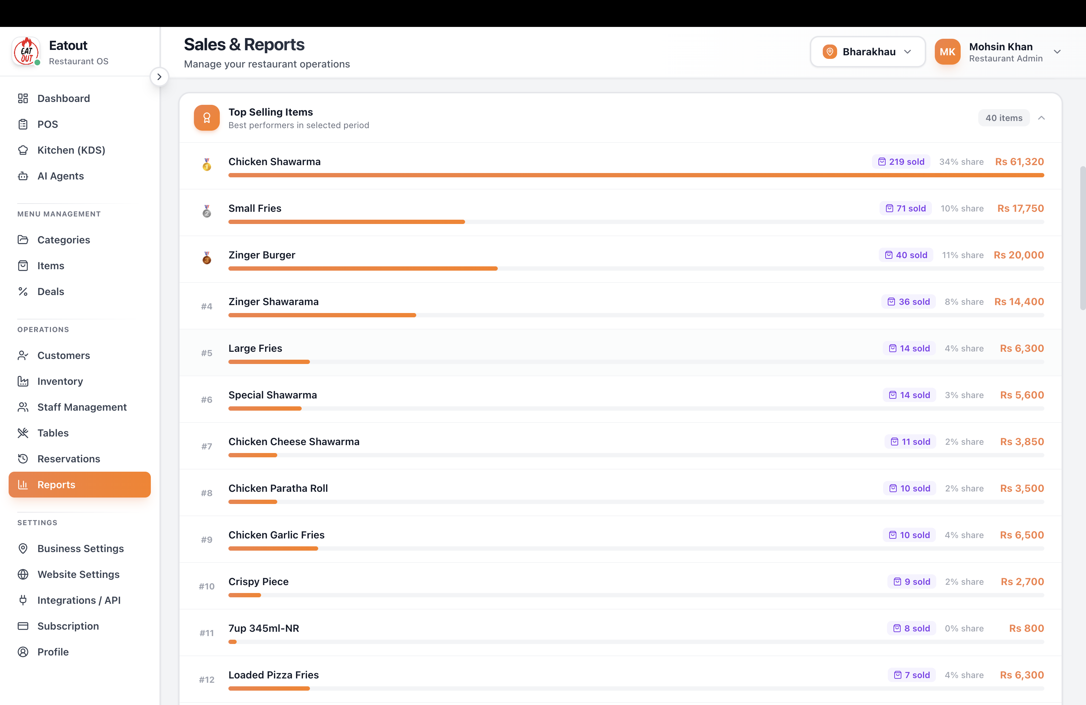Select AI Agents in sidebar
This screenshot has width=1086, height=705.
(x=79, y=176)
